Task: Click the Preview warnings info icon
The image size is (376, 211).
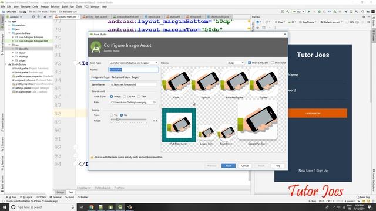Action: click(368, 22)
